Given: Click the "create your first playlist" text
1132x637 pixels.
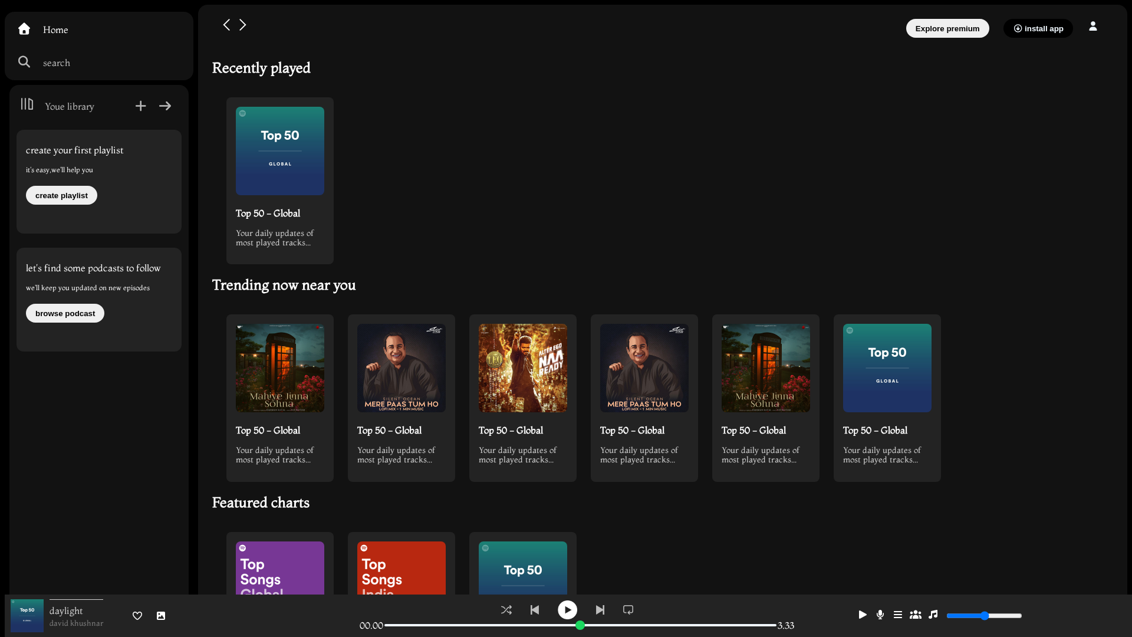Looking at the screenshot, I should pos(74,150).
